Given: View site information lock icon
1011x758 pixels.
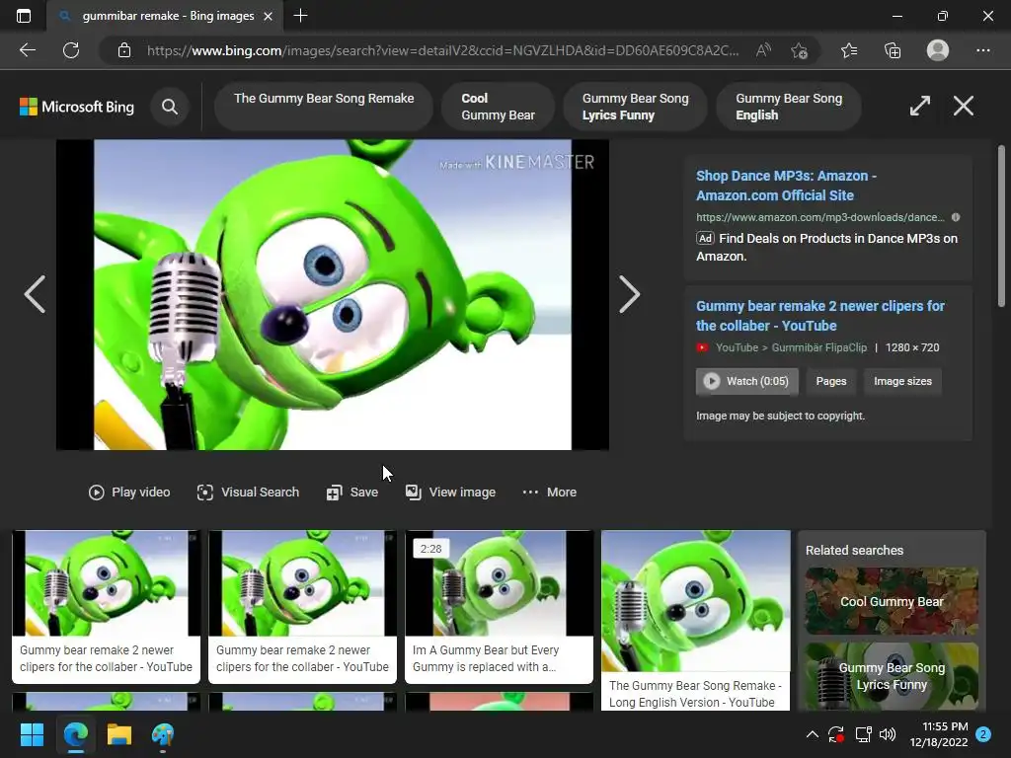Looking at the screenshot, I should [124, 50].
